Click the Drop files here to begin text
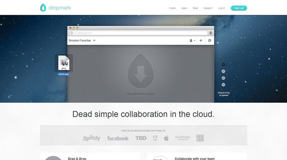 point(141,94)
